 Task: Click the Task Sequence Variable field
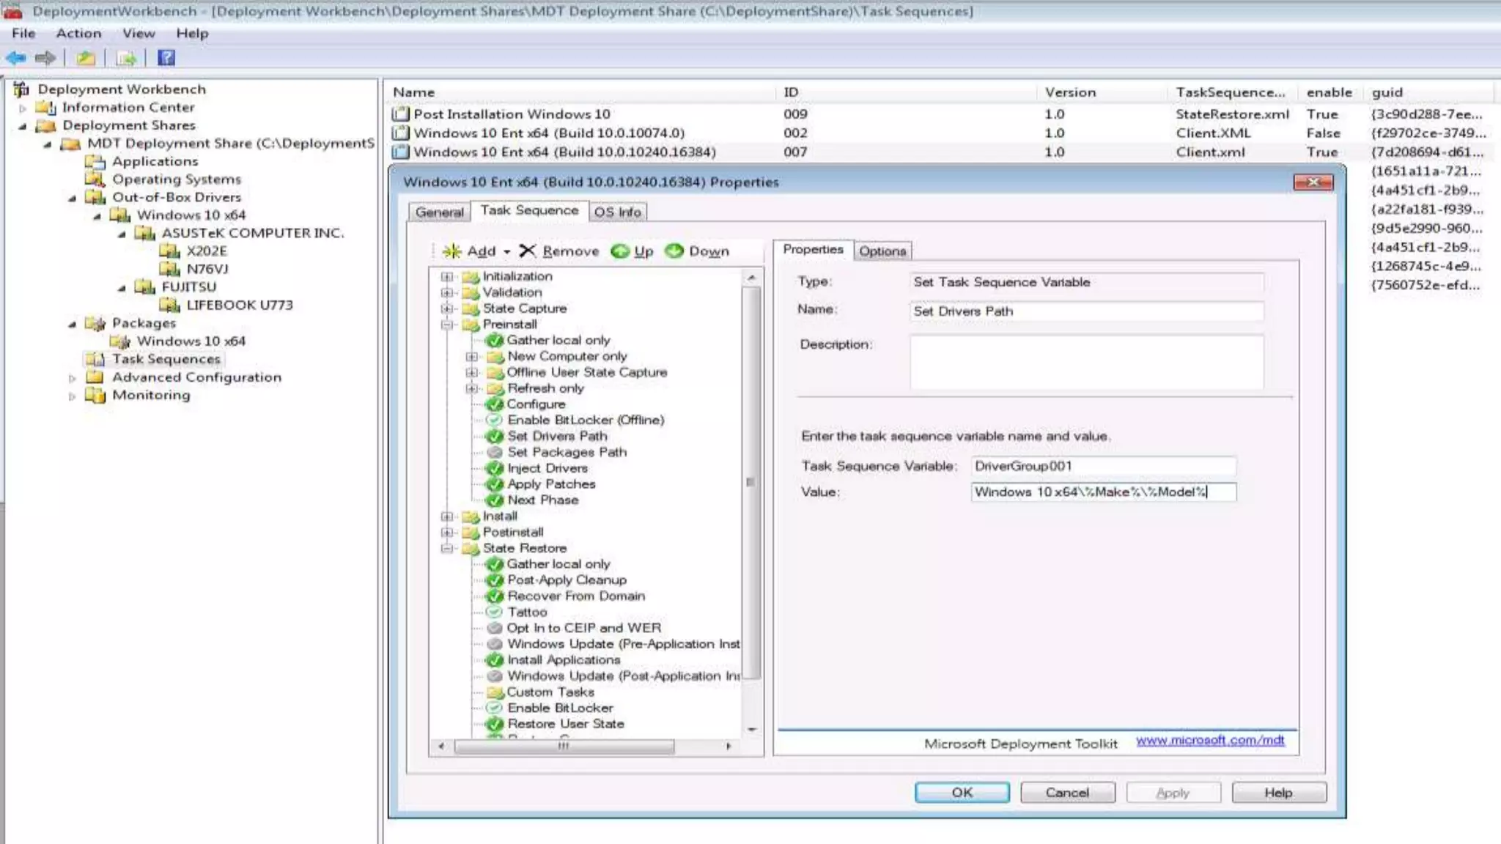click(1103, 467)
